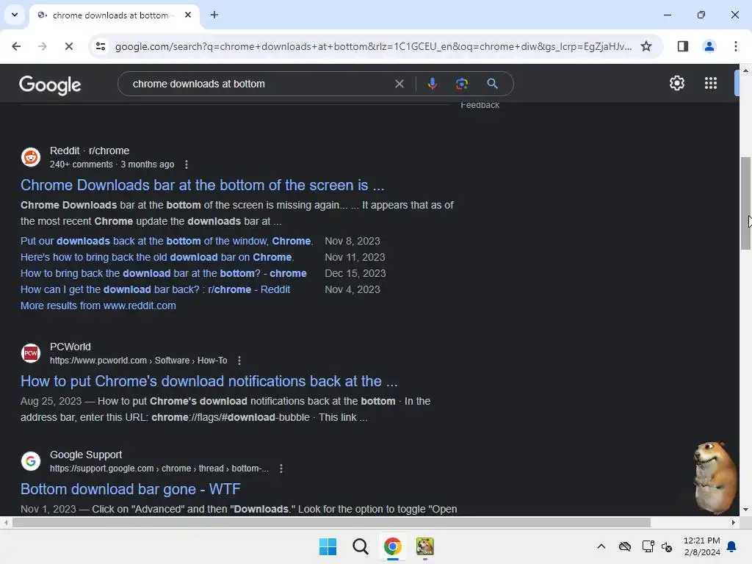Open more options for Reddit result
This screenshot has height=564, width=752.
(x=186, y=164)
